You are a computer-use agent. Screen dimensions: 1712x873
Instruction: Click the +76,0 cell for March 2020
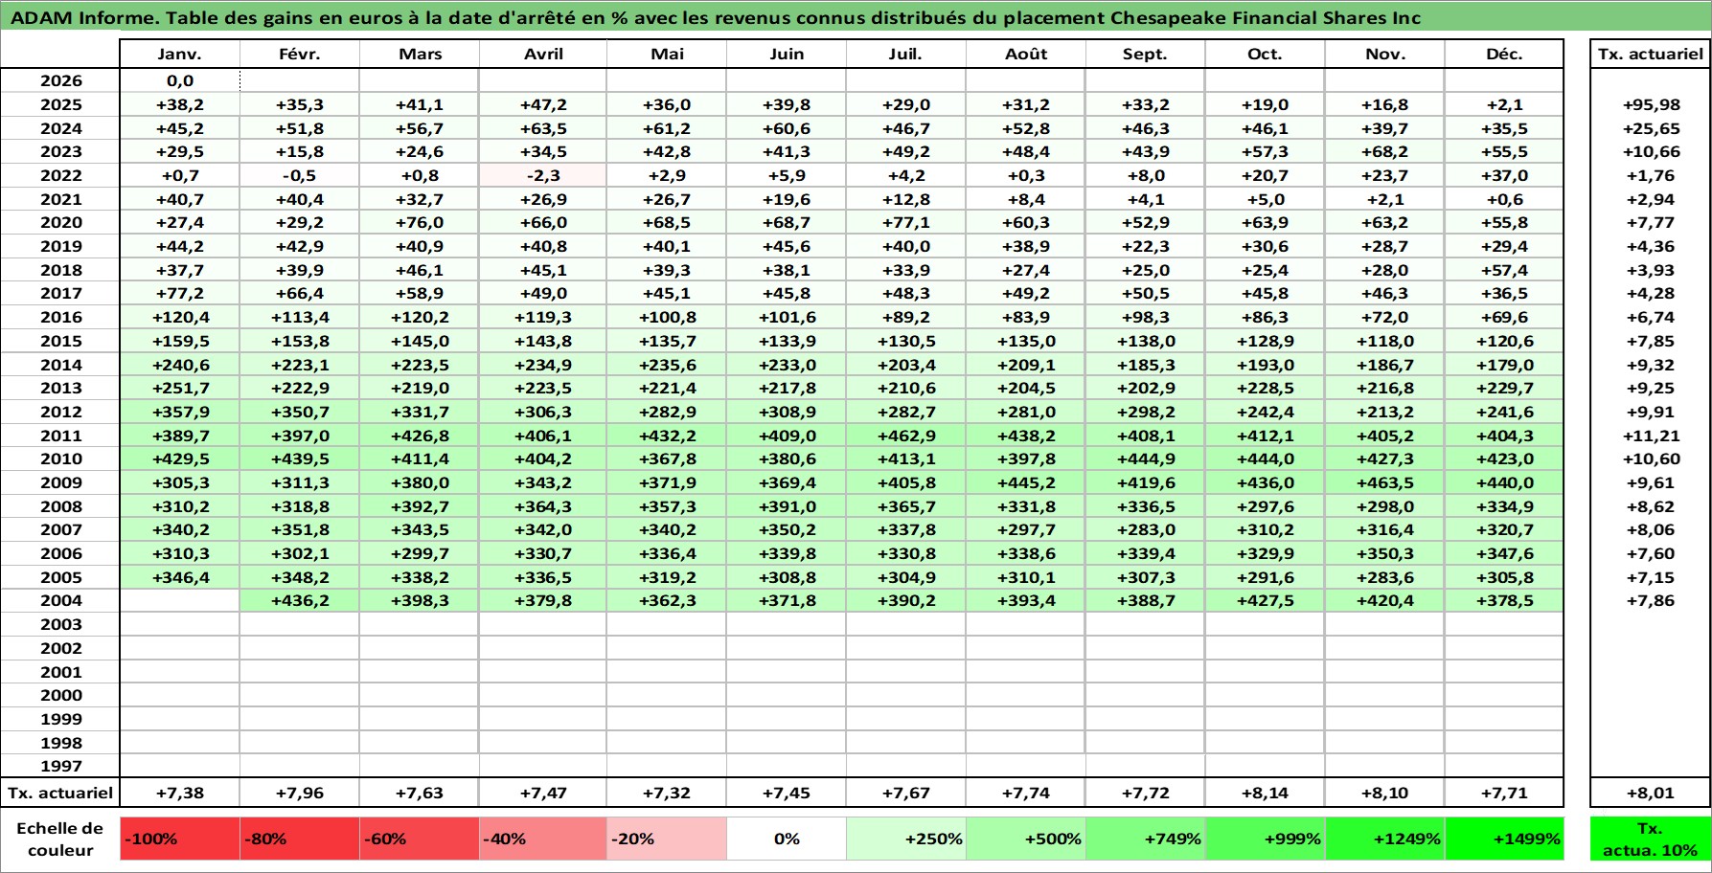(420, 222)
